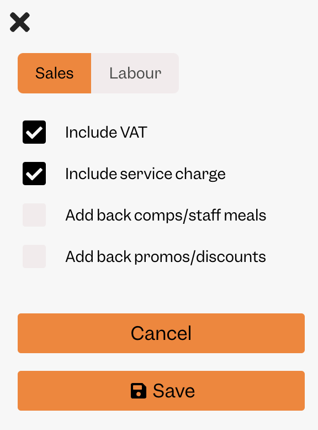Close the dialog with the X icon
Viewport: 318px width, 430px height.
click(20, 22)
